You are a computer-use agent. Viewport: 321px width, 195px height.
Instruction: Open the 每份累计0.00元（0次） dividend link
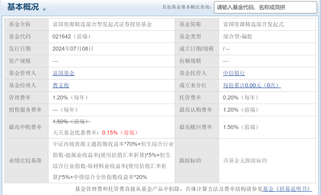252,85
